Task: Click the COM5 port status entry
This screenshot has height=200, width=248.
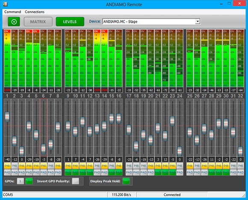Action: point(55,194)
